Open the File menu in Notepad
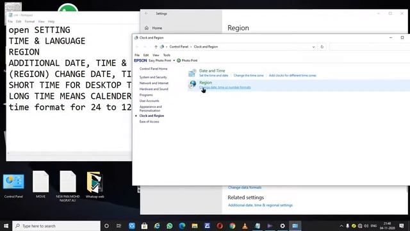This screenshot has width=410, height=231. (10, 21)
